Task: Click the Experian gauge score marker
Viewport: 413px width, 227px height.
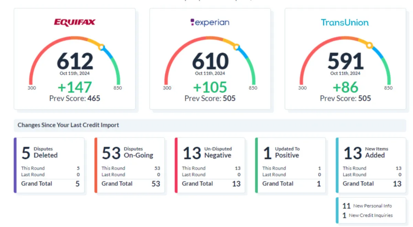Action: [236, 47]
